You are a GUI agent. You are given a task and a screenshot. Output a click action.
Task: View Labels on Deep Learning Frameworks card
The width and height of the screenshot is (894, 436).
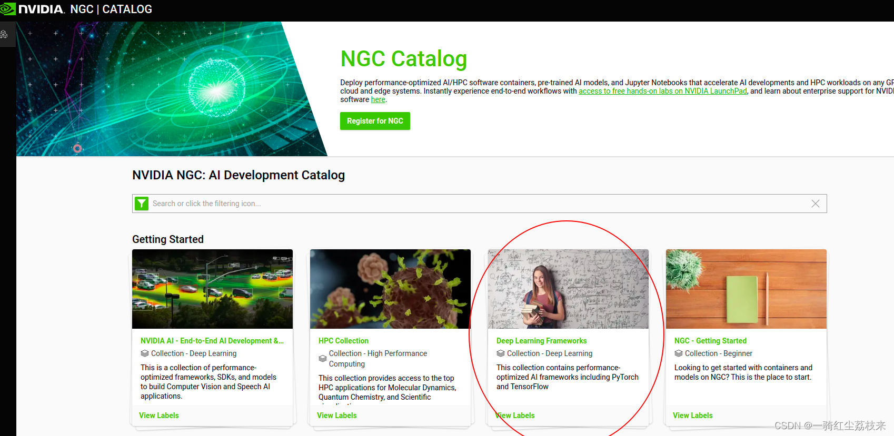click(515, 415)
